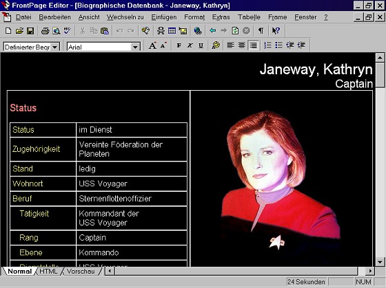Run spell check with ABC checkmark icon
This screenshot has width=386, height=288.
tap(67, 31)
